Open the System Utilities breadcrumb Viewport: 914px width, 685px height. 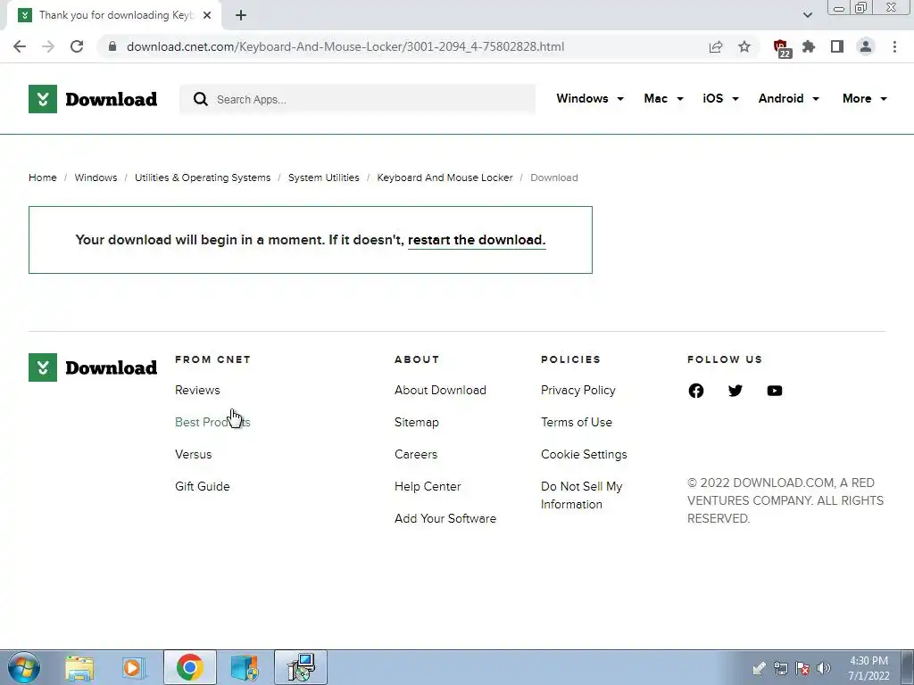[x=323, y=177]
